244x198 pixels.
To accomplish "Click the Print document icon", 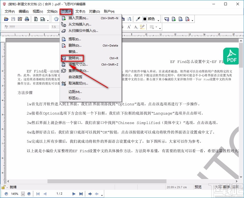I will pos(27,19).
